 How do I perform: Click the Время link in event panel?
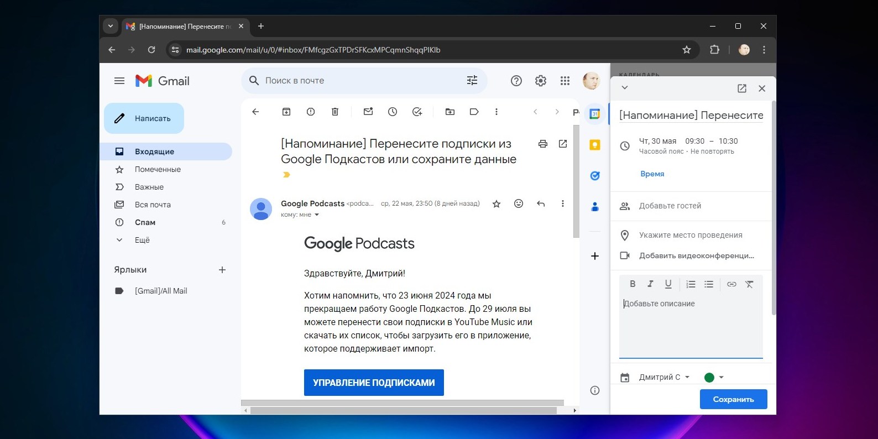point(652,174)
